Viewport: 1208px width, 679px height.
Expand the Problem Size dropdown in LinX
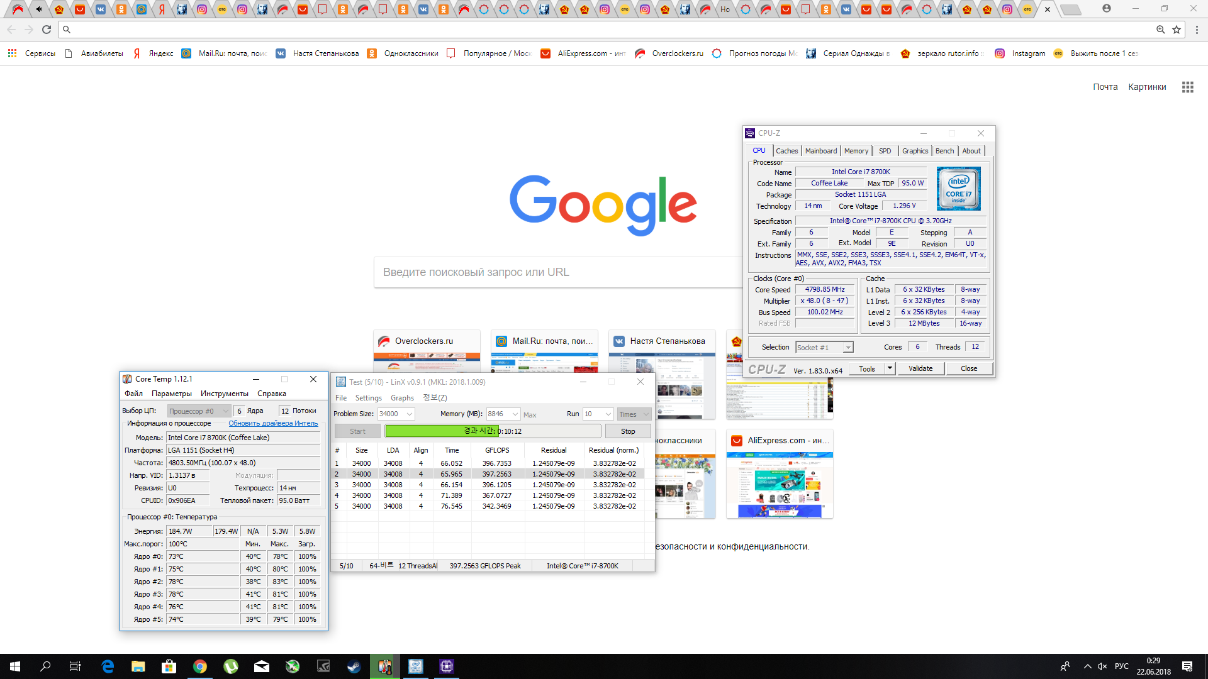point(410,414)
